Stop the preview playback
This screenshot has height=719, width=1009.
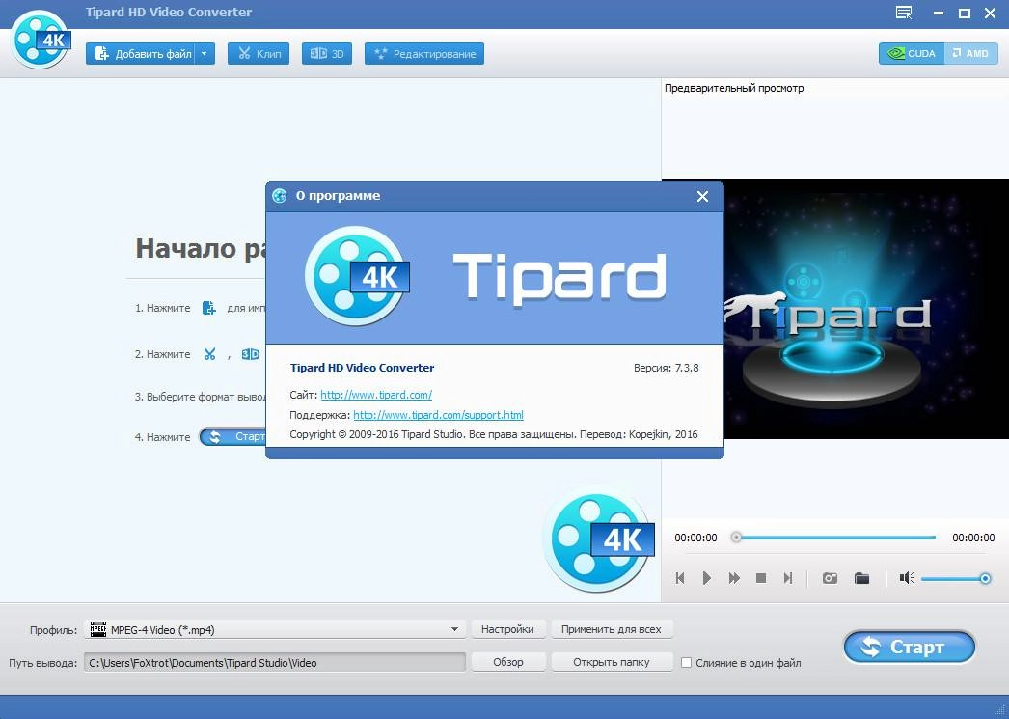click(x=761, y=578)
